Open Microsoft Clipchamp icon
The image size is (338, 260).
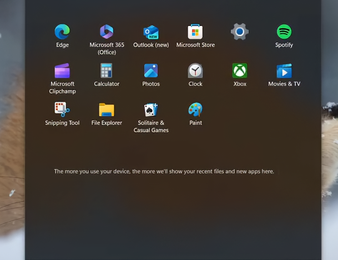[62, 70]
